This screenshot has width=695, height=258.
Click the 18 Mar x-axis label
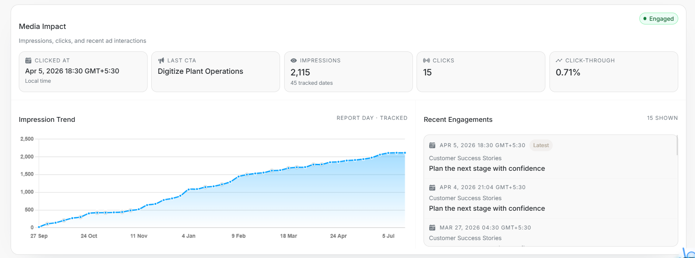click(x=289, y=236)
